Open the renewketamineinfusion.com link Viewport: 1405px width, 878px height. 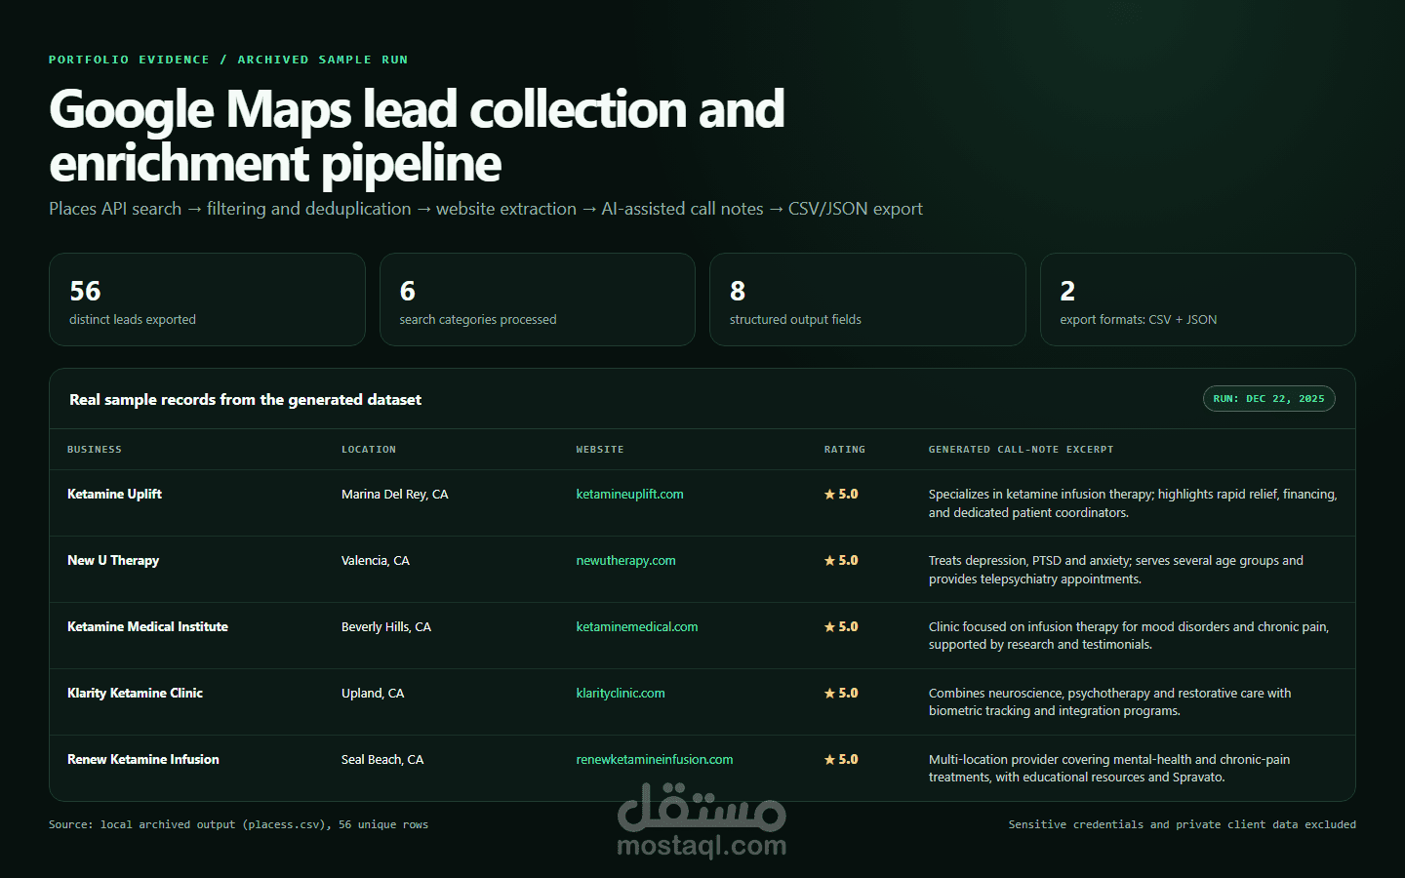point(655,760)
